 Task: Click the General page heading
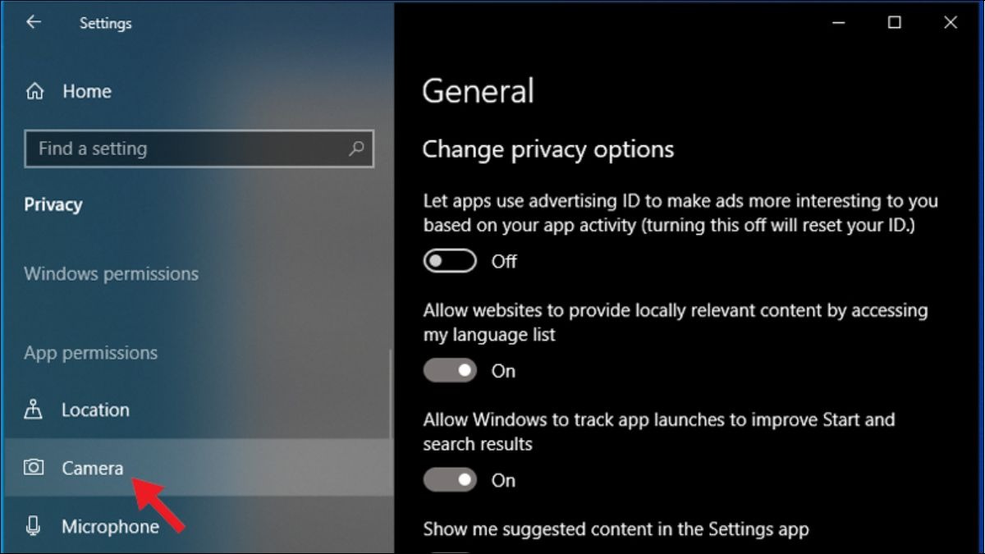(x=478, y=90)
